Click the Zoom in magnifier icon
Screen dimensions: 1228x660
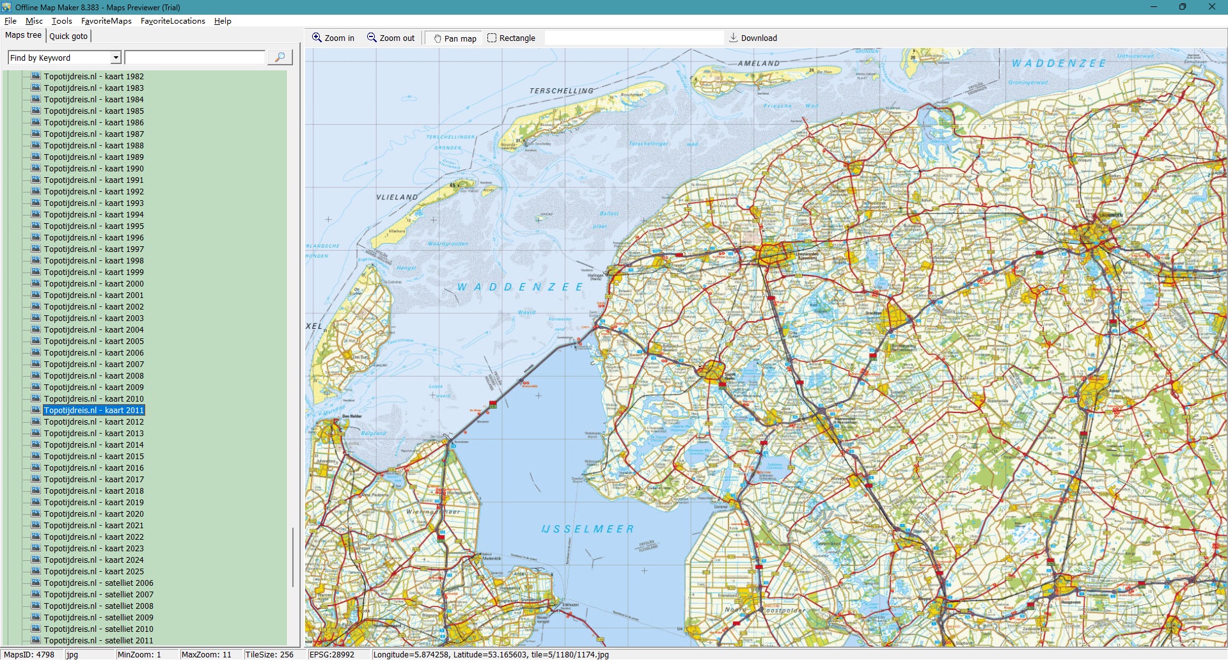(x=317, y=38)
